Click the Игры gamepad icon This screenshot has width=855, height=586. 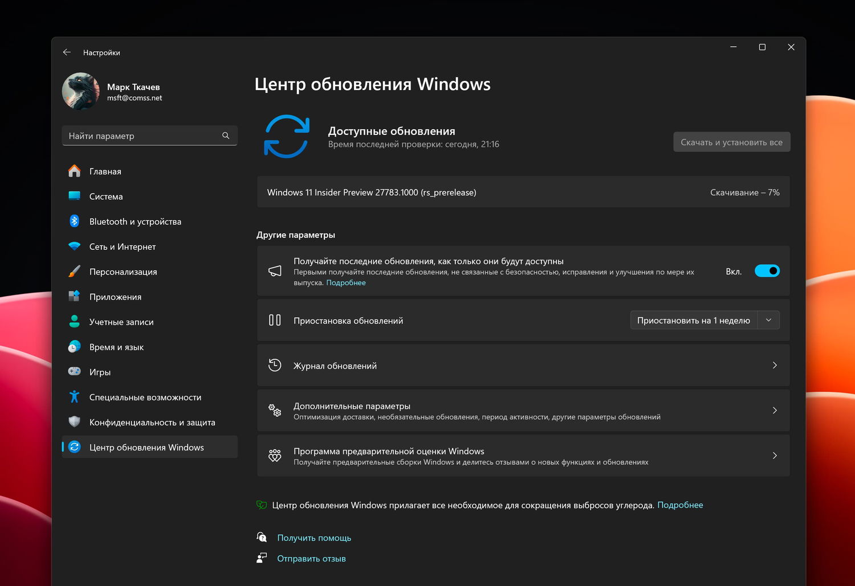click(75, 371)
